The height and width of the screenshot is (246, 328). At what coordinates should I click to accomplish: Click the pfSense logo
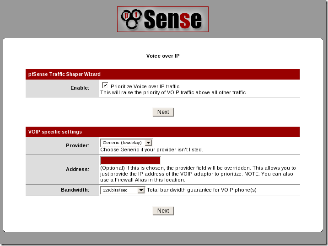163,19
